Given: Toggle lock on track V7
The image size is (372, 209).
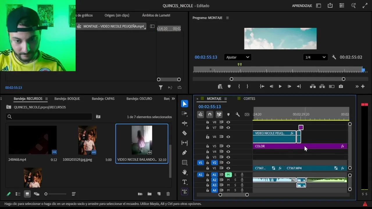Looking at the screenshot, I should (208, 128).
